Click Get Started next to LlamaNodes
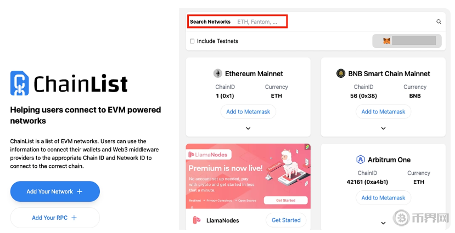Image resolution: width=455 pixels, height=233 pixels. pos(286,220)
